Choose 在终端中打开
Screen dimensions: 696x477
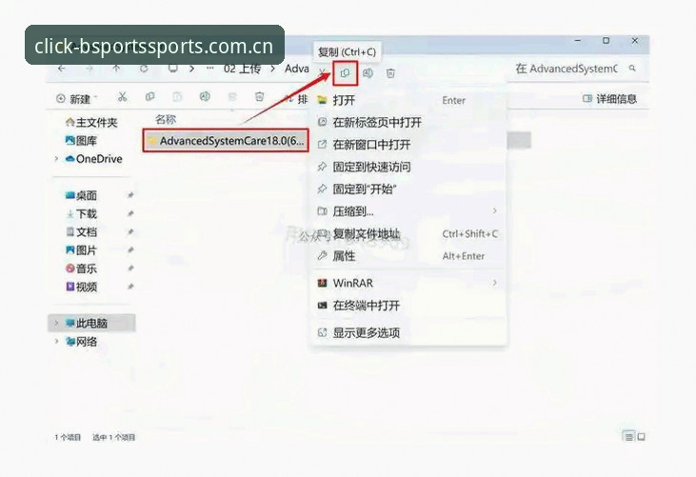point(408,306)
